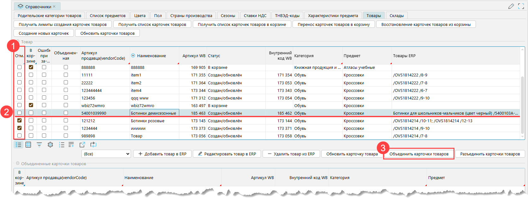Open the filter funnel icon
This screenshot has height=198, width=528.
click(39, 145)
